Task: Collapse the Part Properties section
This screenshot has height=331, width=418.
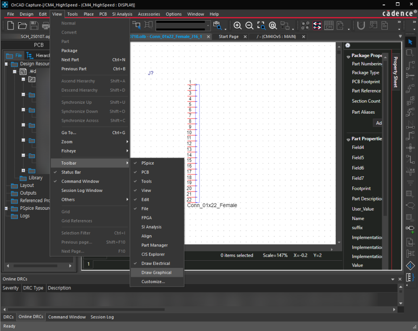Action: [x=348, y=140]
